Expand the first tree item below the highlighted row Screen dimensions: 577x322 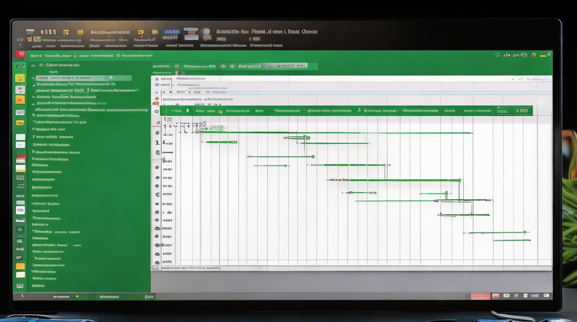[x=34, y=85]
